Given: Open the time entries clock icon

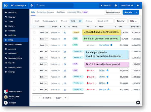Looking at the screenshot, I should pos(116,5).
